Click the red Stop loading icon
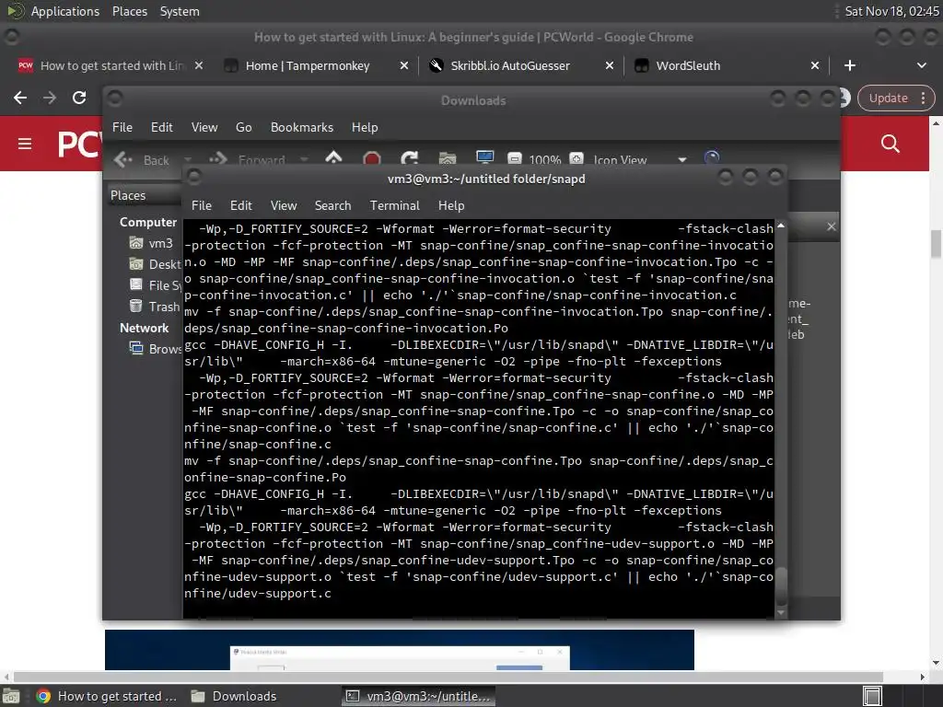Image resolution: width=943 pixels, height=707 pixels. [372, 158]
